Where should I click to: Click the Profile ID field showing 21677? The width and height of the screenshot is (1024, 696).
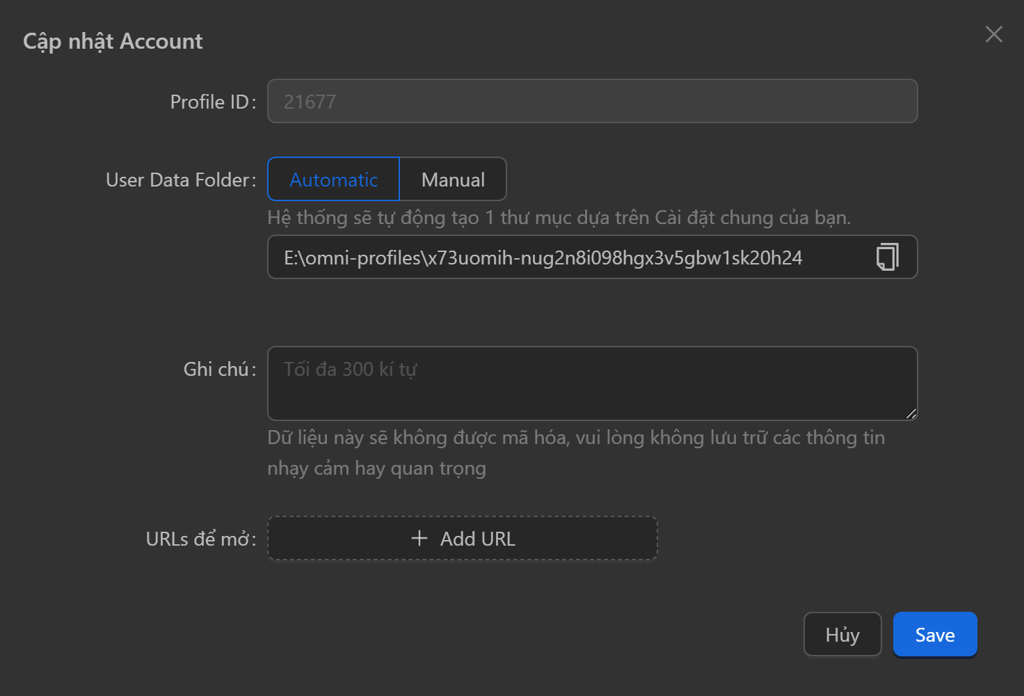pos(592,101)
